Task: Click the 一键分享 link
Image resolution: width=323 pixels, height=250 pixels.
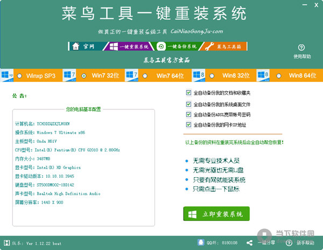Action: click(x=266, y=242)
